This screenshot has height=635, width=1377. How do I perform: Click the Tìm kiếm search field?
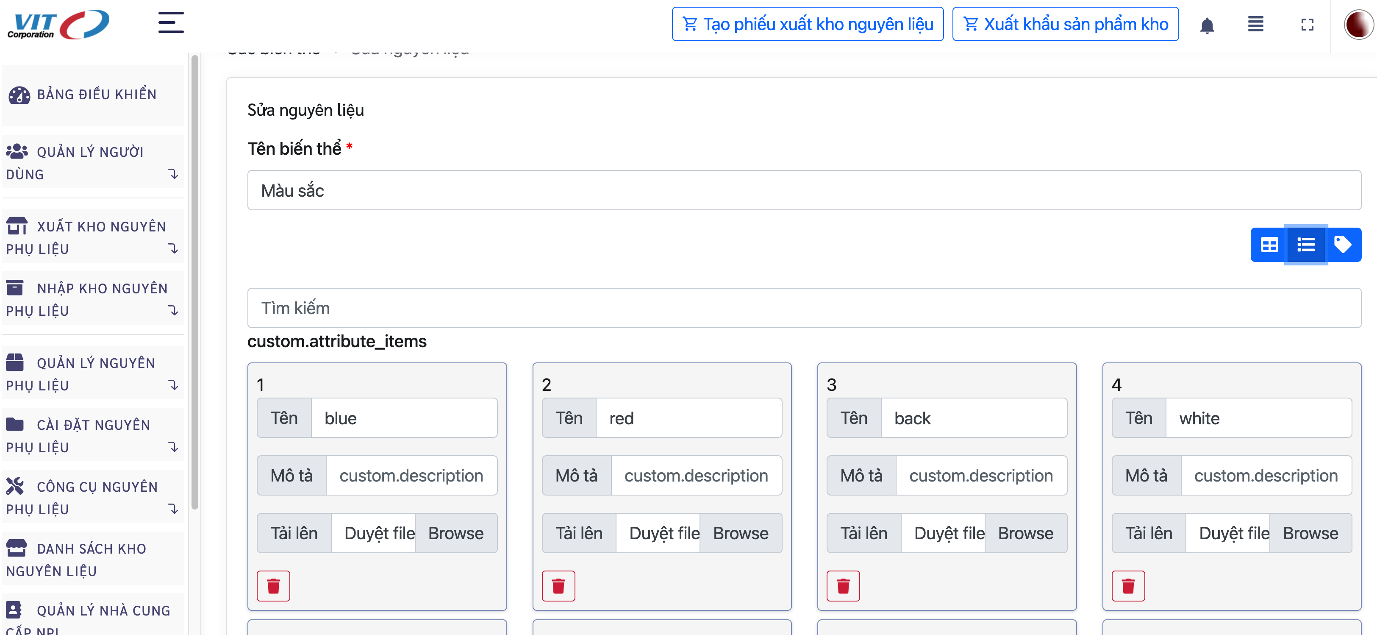pyautogui.click(x=803, y=308)
